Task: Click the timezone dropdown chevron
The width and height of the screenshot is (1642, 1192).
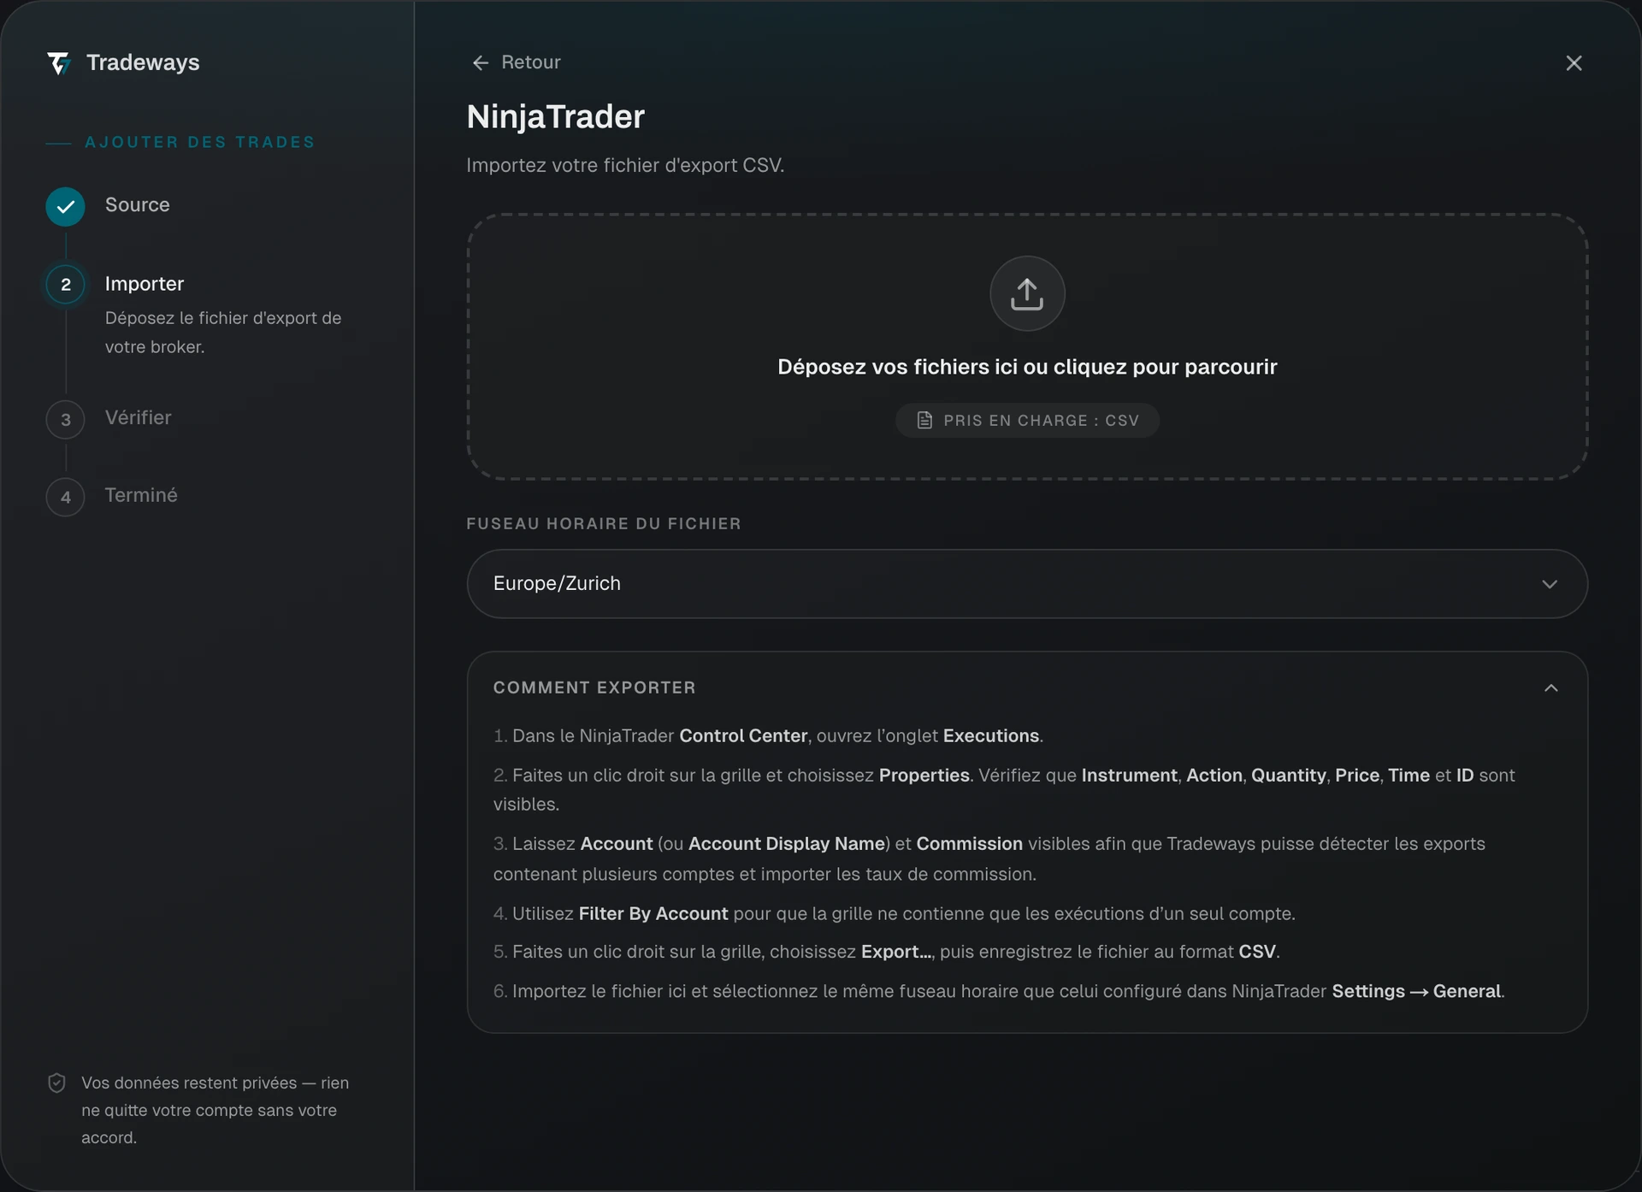Action: point(1550,584)
